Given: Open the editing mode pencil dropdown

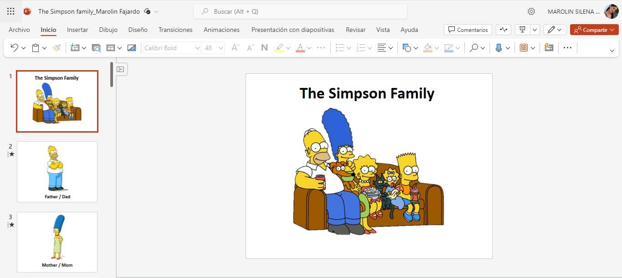Looking at the screenshot, I should [x=555, y=30].
